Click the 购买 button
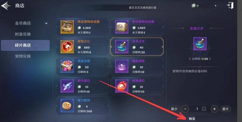 [192, 119]
